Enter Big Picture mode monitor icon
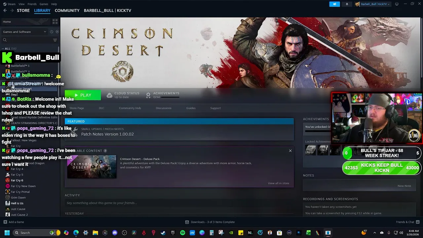The width and height of the screenshot is (423, 238). tap(397, 4)
